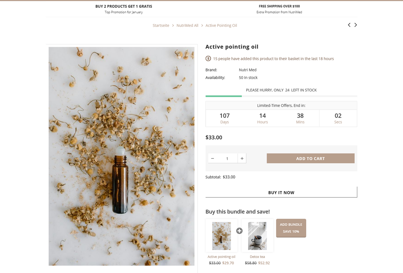Open the Startseite breadcrumb link
The width and height of the screenshot is (403, 273).
pyautogui.click(x=161, y=25)
